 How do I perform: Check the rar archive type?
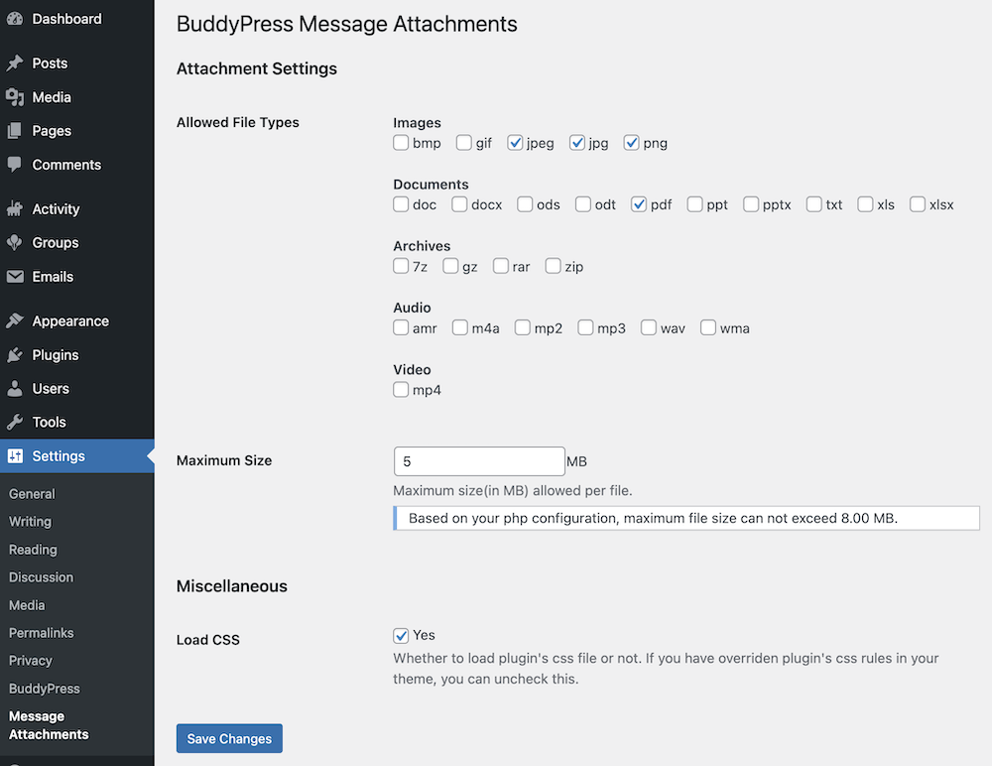pyautogui.click(x=500, y=266)
